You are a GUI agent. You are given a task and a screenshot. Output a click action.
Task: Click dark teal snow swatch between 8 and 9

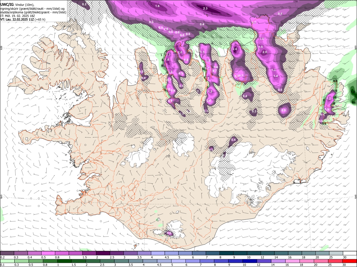[226, 253]
